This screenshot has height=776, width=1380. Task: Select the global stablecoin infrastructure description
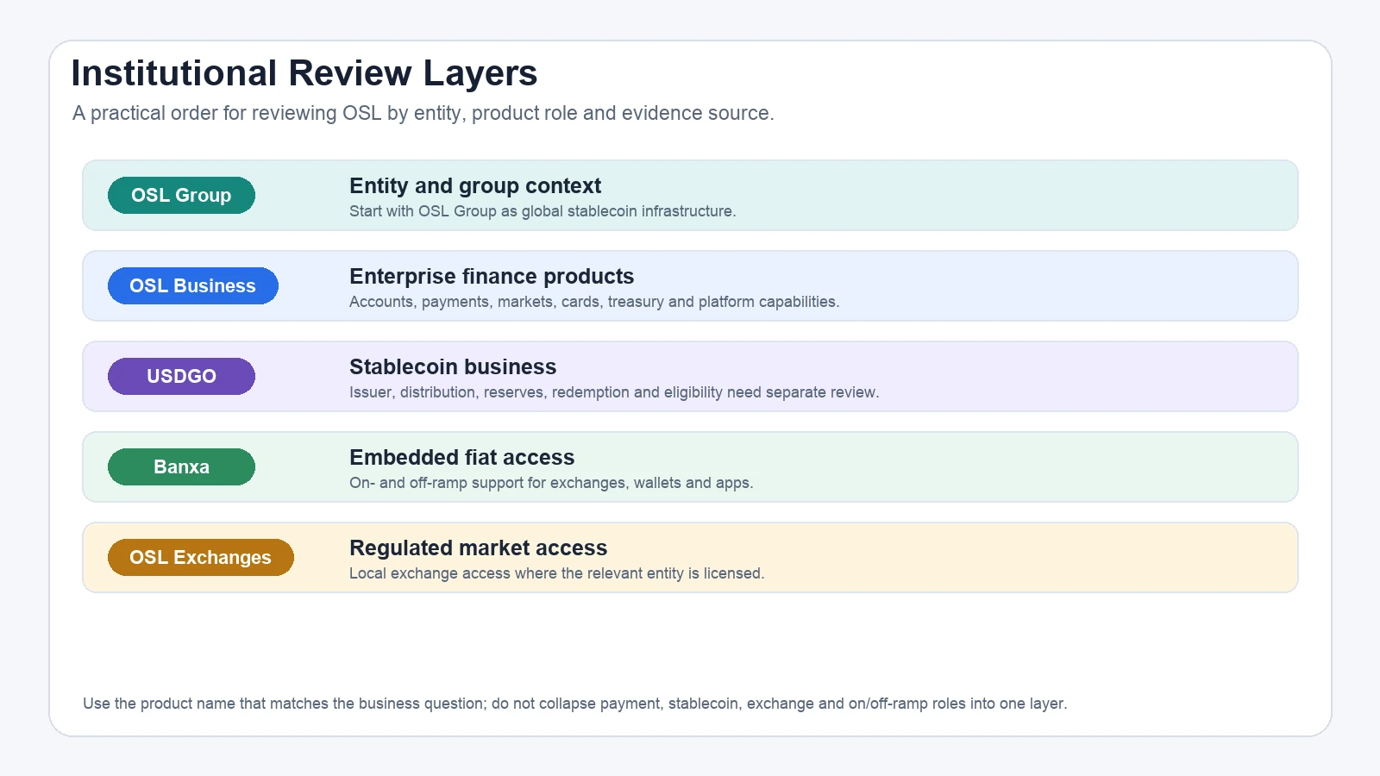point(543,211)
